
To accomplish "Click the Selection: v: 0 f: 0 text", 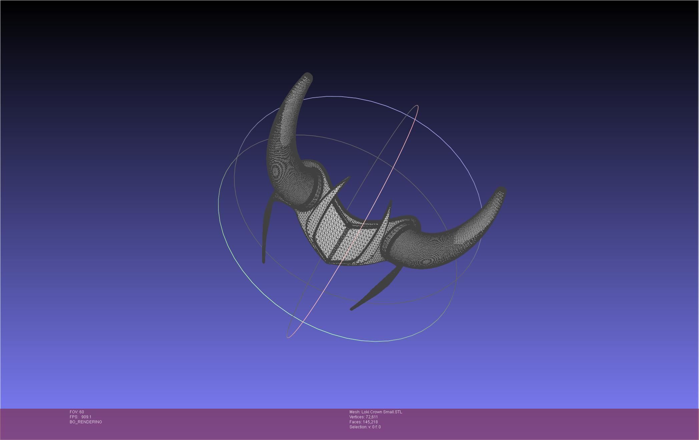I will pos(365,427).
